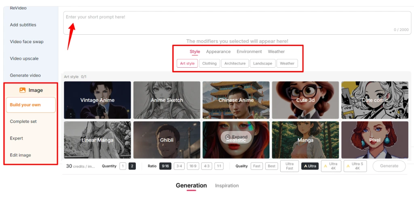Click the Image section picture icon
The width and height of the screenshot is (414, 204).
(x=23, y=90)
